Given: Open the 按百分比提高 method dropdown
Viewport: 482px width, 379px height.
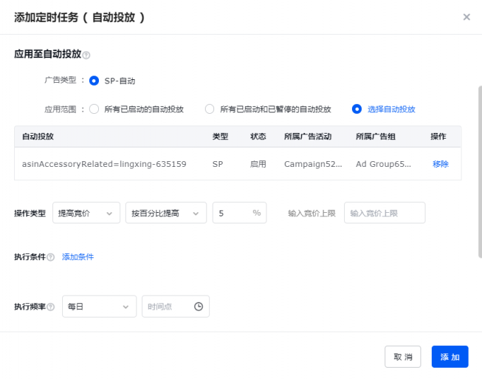Looking at the screenshot, I should point(165,213).
